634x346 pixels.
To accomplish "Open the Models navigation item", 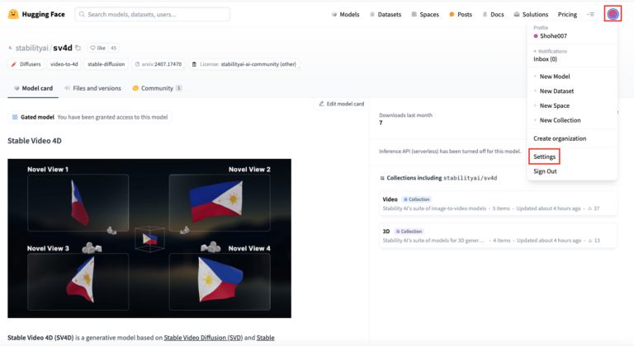I will (345, 15).
